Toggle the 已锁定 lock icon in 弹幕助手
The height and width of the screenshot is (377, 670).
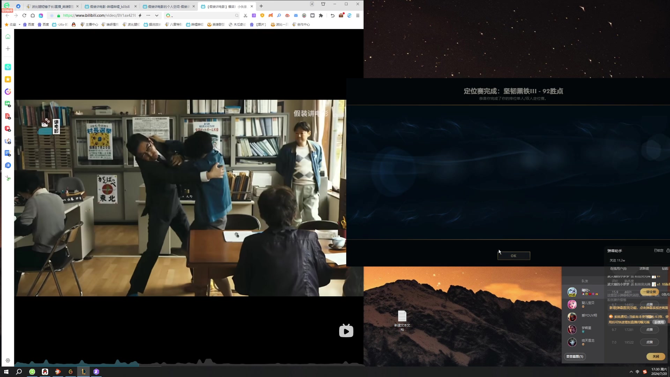coord(668,250)
